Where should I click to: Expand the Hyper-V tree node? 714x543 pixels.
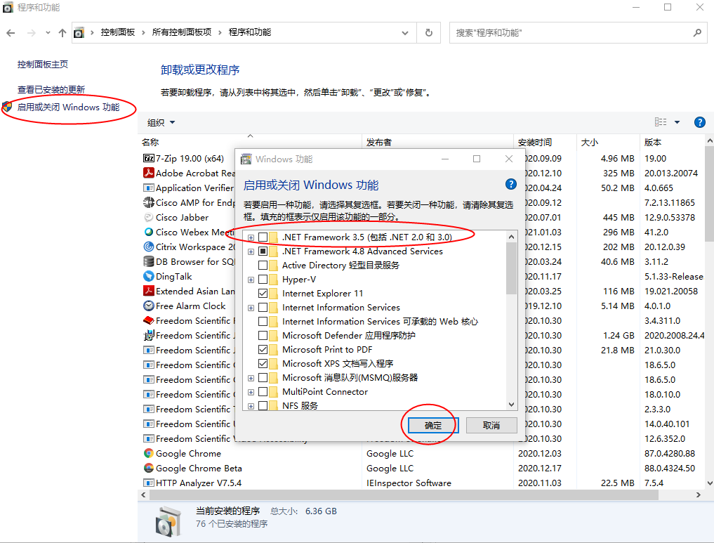click(x=251, y=280)
